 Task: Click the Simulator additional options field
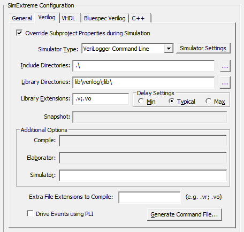(143, 175)
